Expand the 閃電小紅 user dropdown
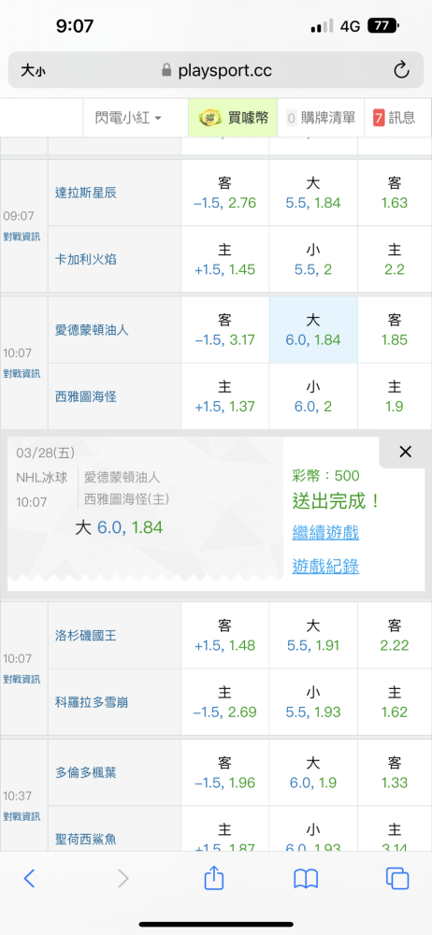The height and width of the screenshot is (935, 432). (x=128, y=118)
